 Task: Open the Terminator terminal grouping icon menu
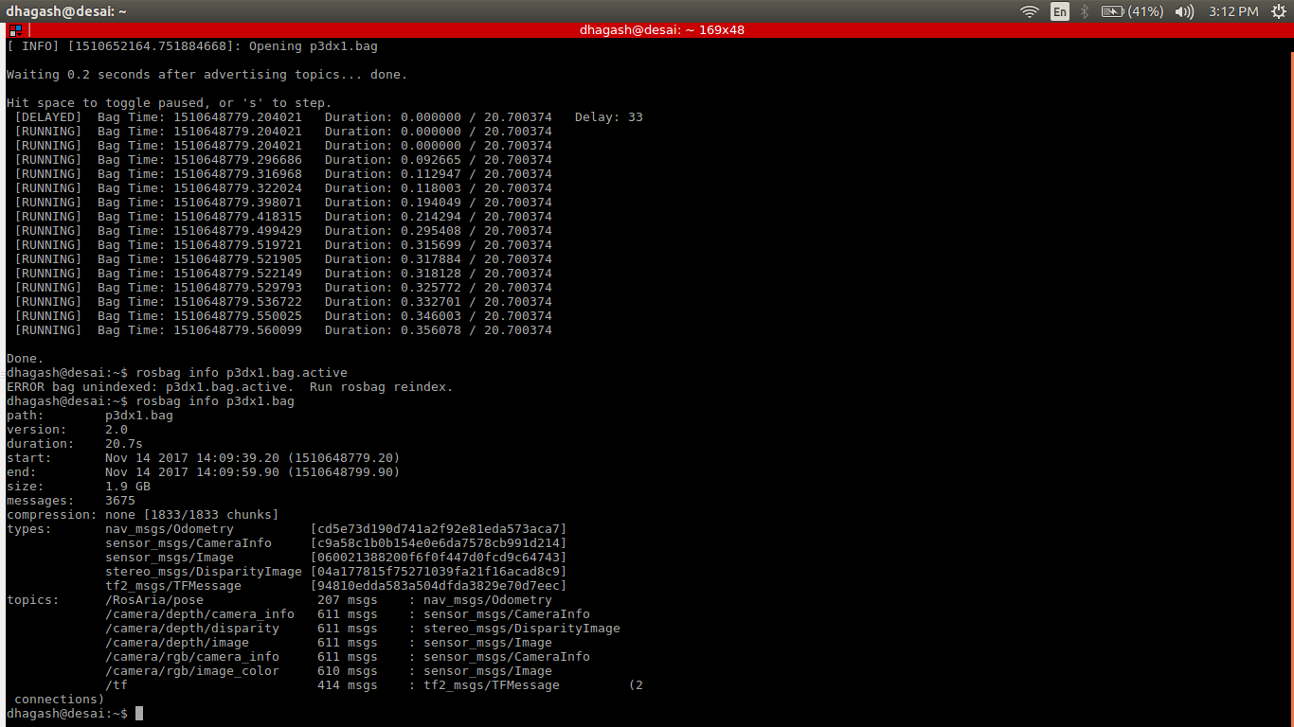coord(15,30)
